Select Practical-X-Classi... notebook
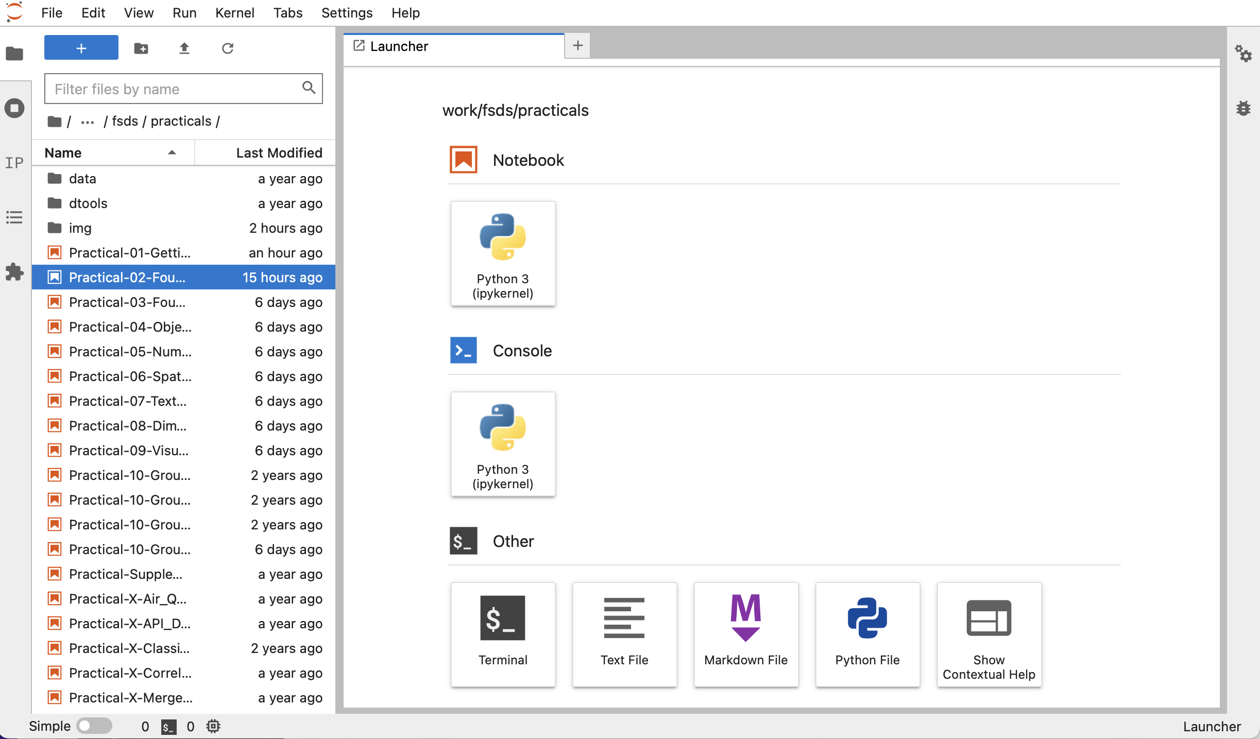 pyautogui.click(x=183, y=648)
